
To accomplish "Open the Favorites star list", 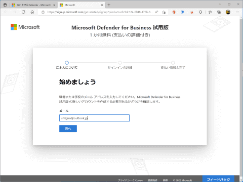I will (x=210, y=12).
